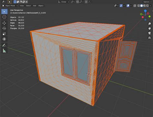Switch to Rendered viewport shading
Image resolution: width=153 pixels, height=117 pixels.
(147, 6)
